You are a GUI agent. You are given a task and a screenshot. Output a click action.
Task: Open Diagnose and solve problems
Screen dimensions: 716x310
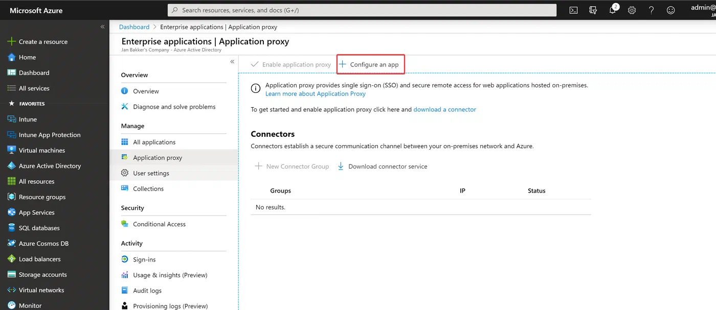pyautogui.click(x=174, y=107)
